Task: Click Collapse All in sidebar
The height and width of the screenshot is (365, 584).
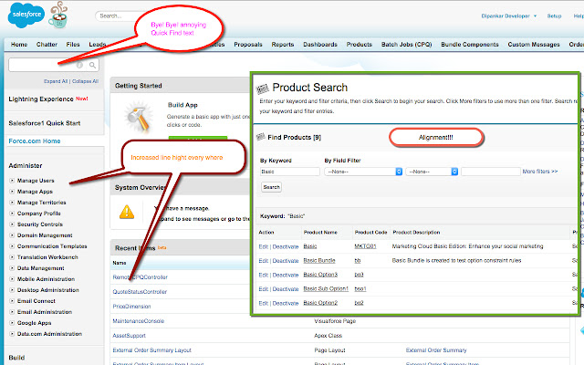Action: tap(85, 81)
